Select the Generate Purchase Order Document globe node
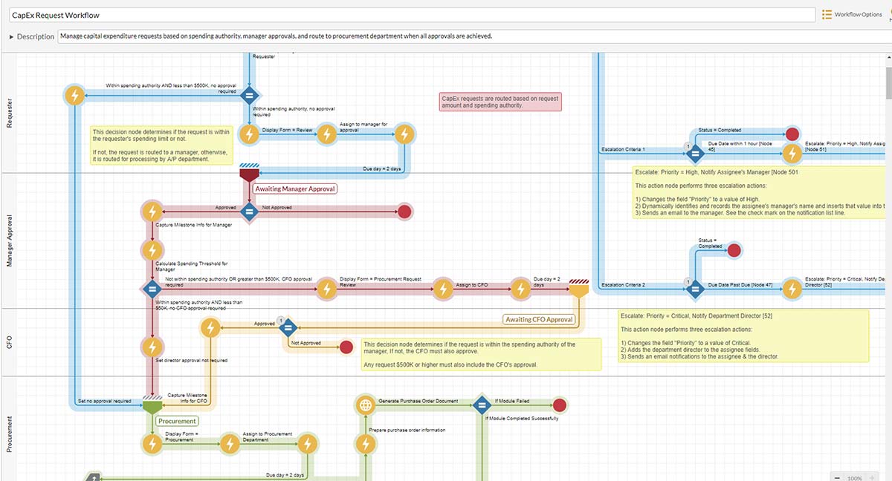 [x=365, y=405]
